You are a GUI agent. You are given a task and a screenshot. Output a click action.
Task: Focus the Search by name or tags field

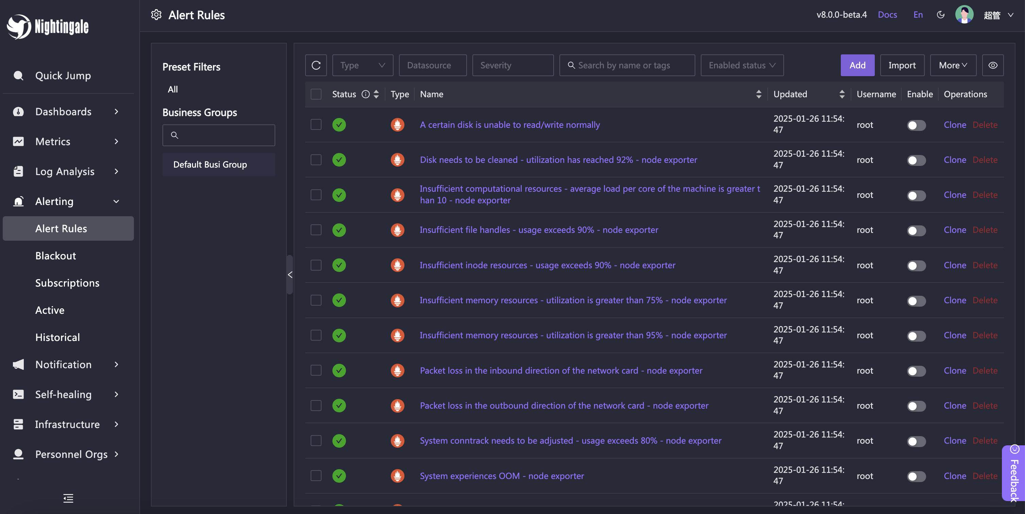pos(627,65)
